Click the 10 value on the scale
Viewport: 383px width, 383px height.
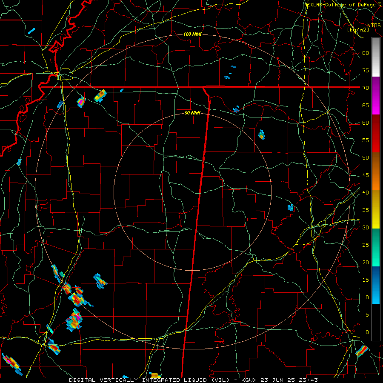point(366,297)
